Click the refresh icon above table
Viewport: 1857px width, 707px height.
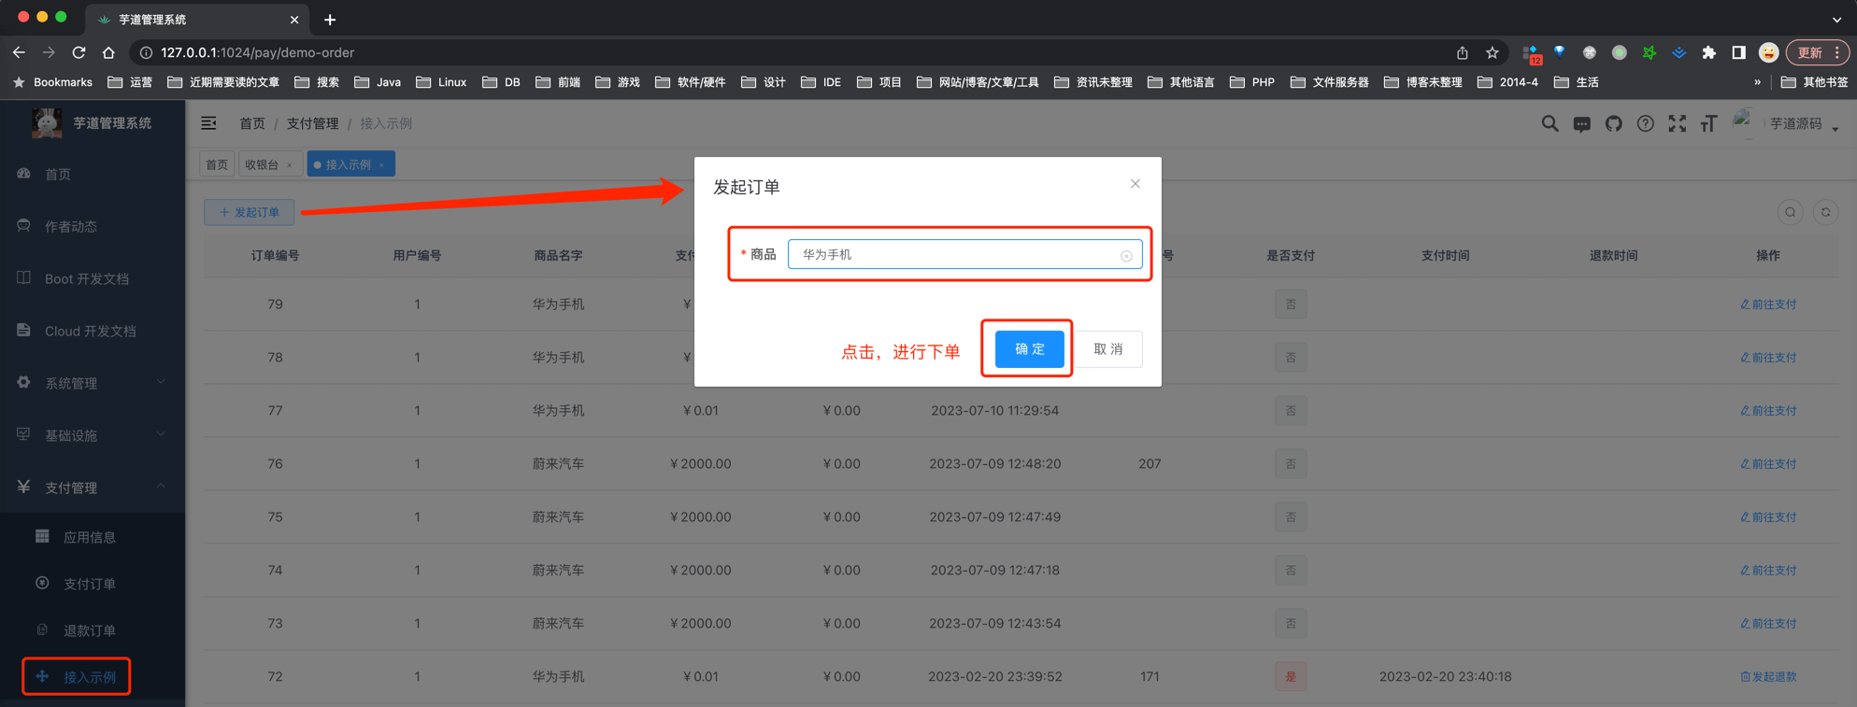[1825, 212]
